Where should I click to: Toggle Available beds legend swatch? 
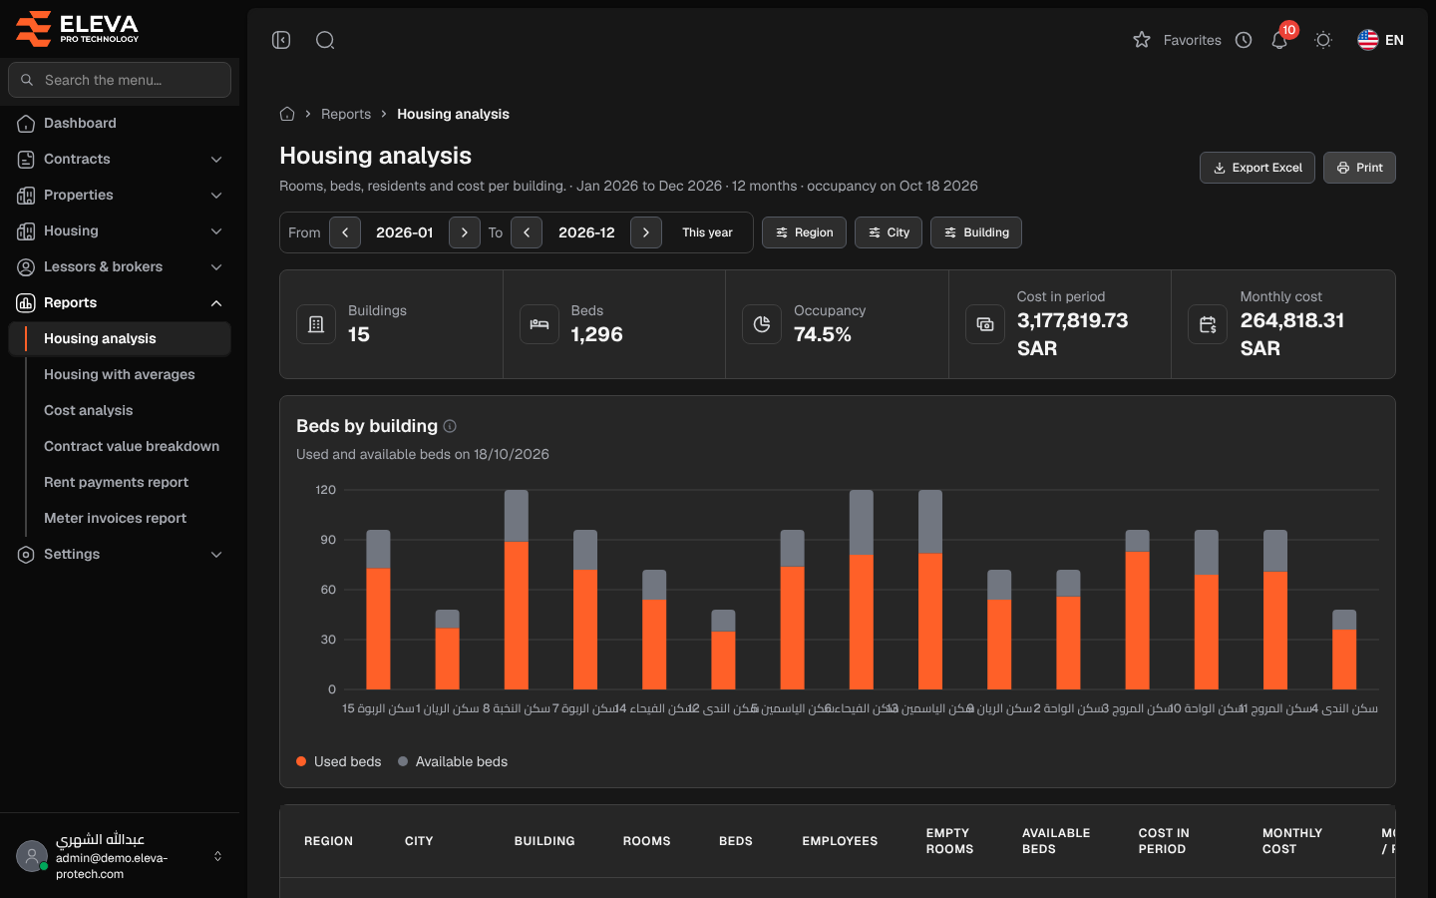coord(403,761)
